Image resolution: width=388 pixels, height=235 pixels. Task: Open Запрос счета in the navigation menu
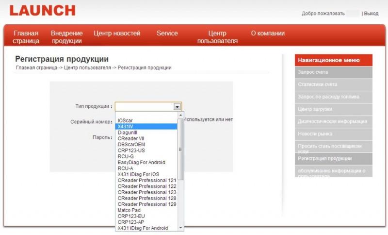(x=334, y=72)
